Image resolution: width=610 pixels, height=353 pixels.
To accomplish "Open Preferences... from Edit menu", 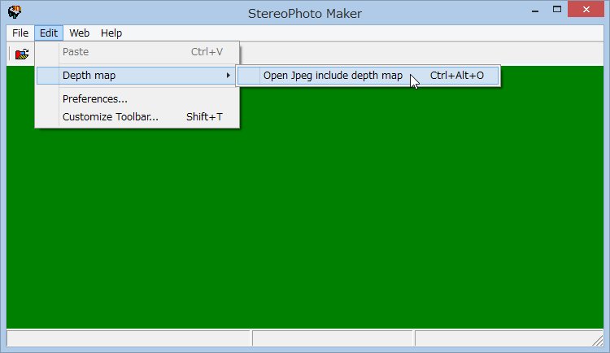I will 94,99.
